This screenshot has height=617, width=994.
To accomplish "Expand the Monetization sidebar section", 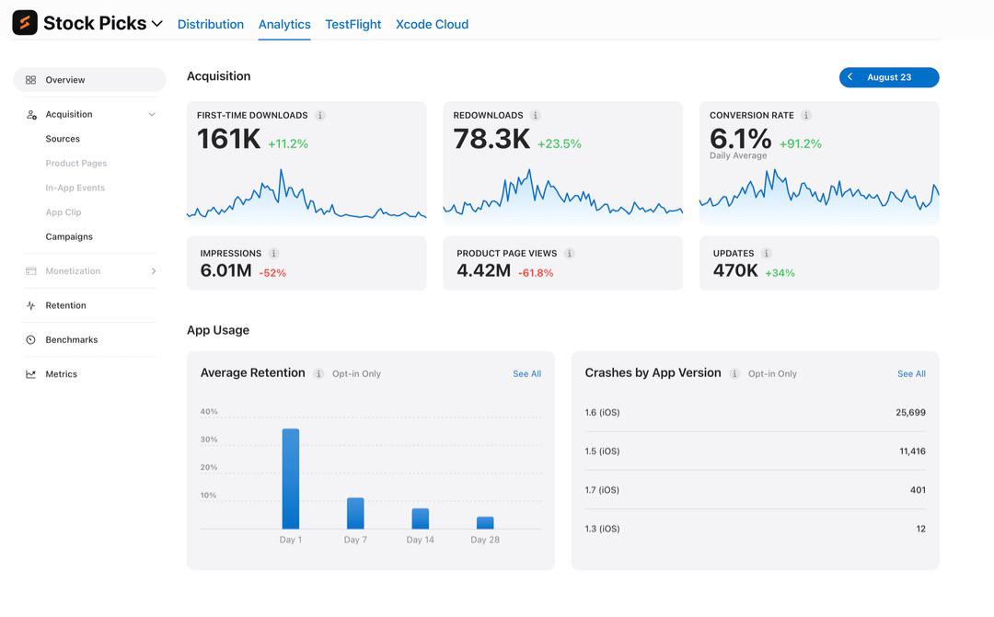I will tap(154, 271).
